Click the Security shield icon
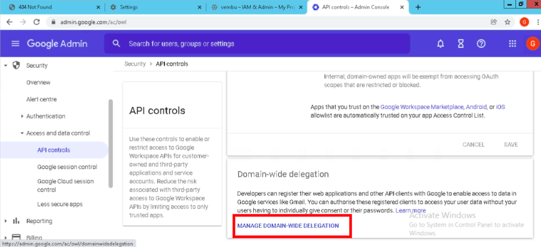This screenshot has width=541, height=247. coord(16,65)
